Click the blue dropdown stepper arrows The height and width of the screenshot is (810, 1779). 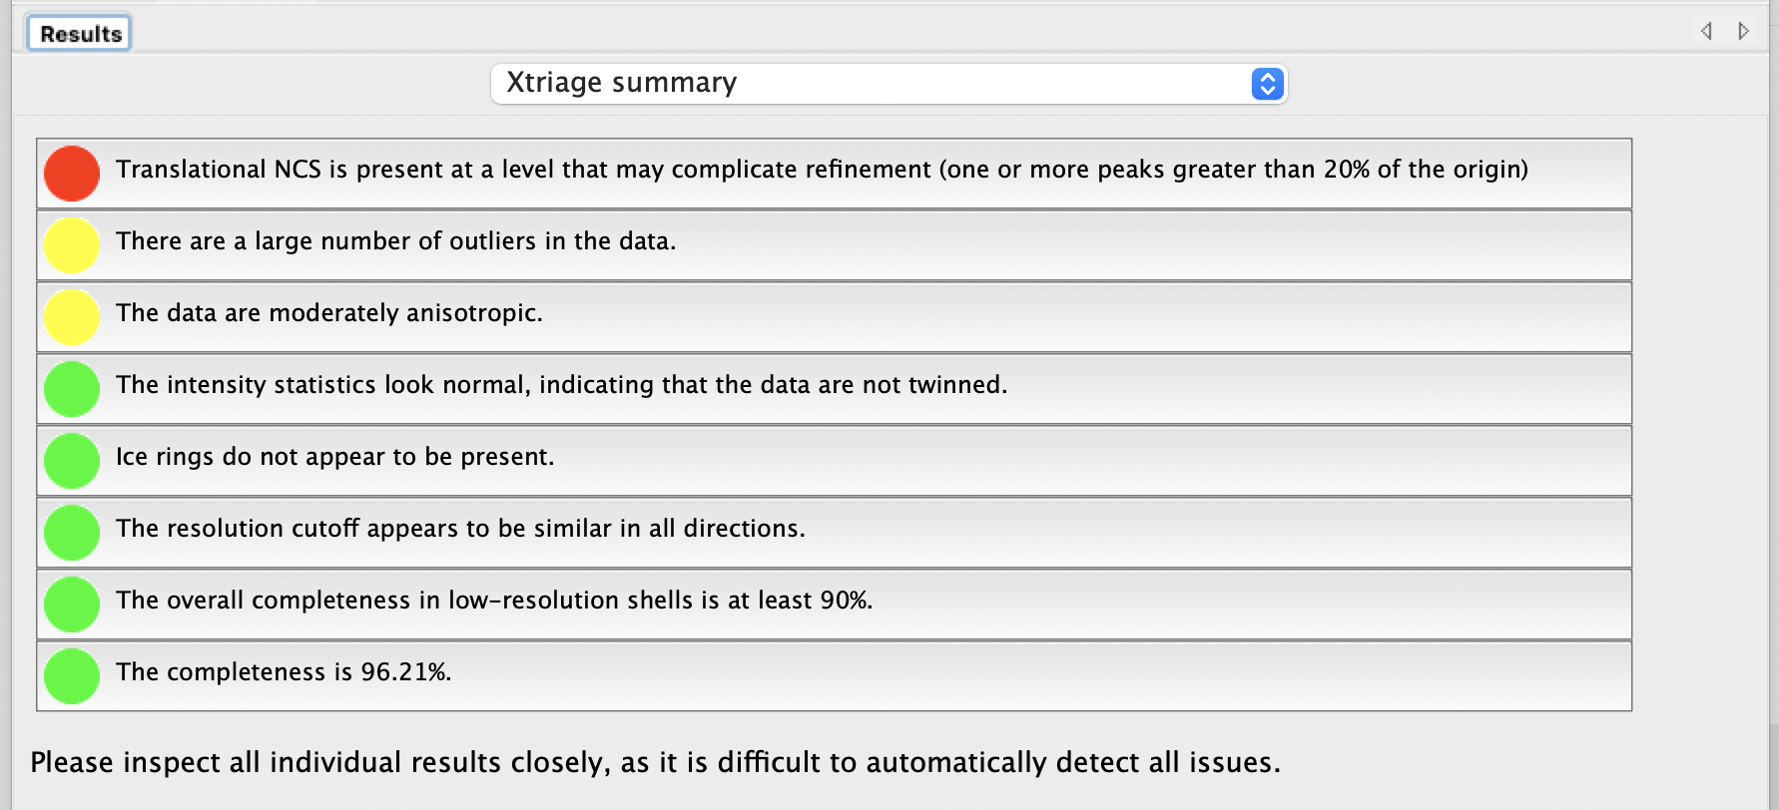point(1267,84)
